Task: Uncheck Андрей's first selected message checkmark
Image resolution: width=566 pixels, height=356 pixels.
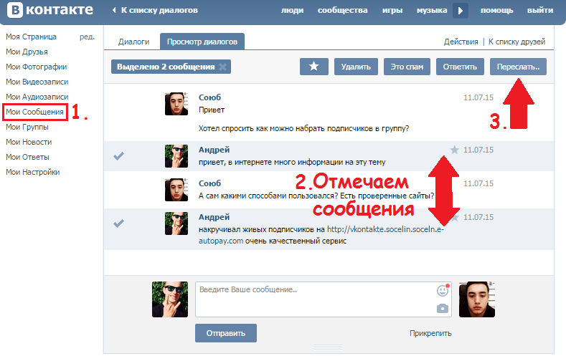Action: 119,156
